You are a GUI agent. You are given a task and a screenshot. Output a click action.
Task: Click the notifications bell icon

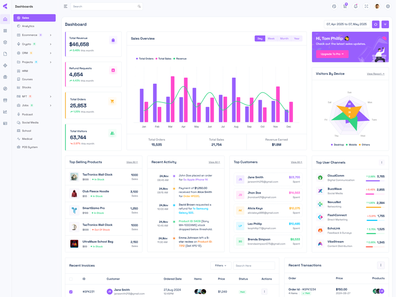(355, 6)
